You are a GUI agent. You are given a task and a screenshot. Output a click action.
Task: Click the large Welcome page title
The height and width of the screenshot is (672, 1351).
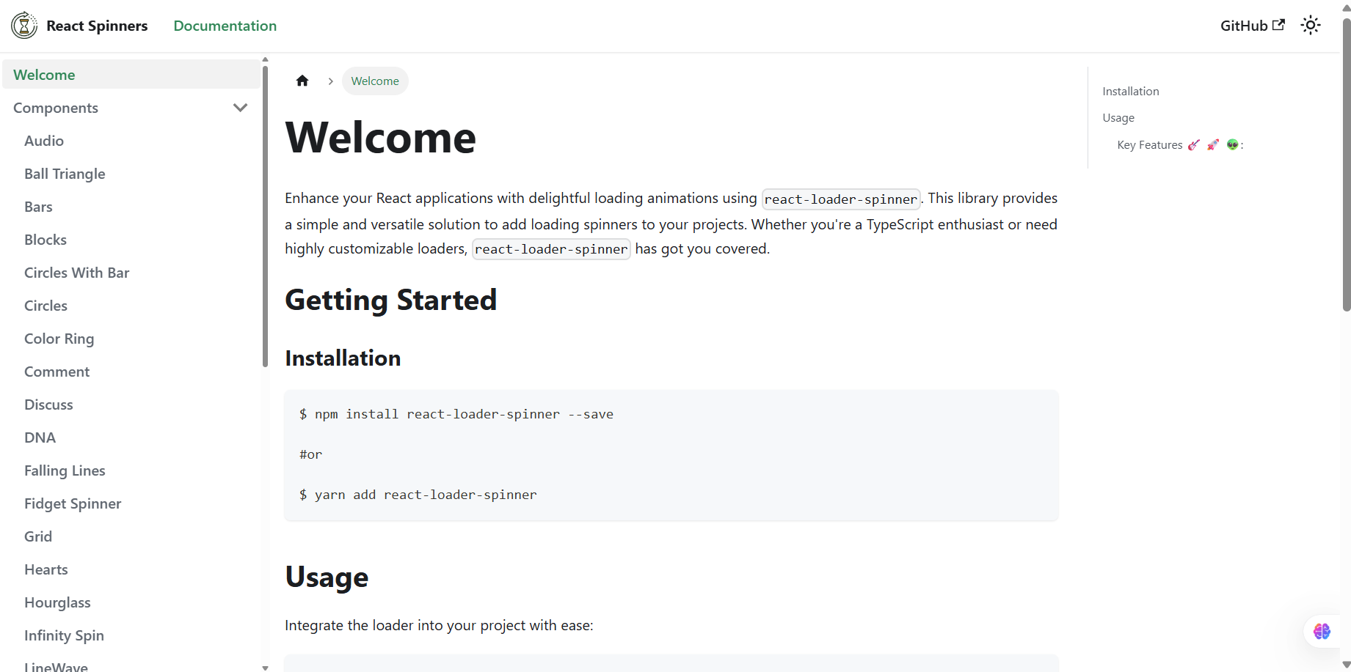pyautogui.click(x=381, y=137)
